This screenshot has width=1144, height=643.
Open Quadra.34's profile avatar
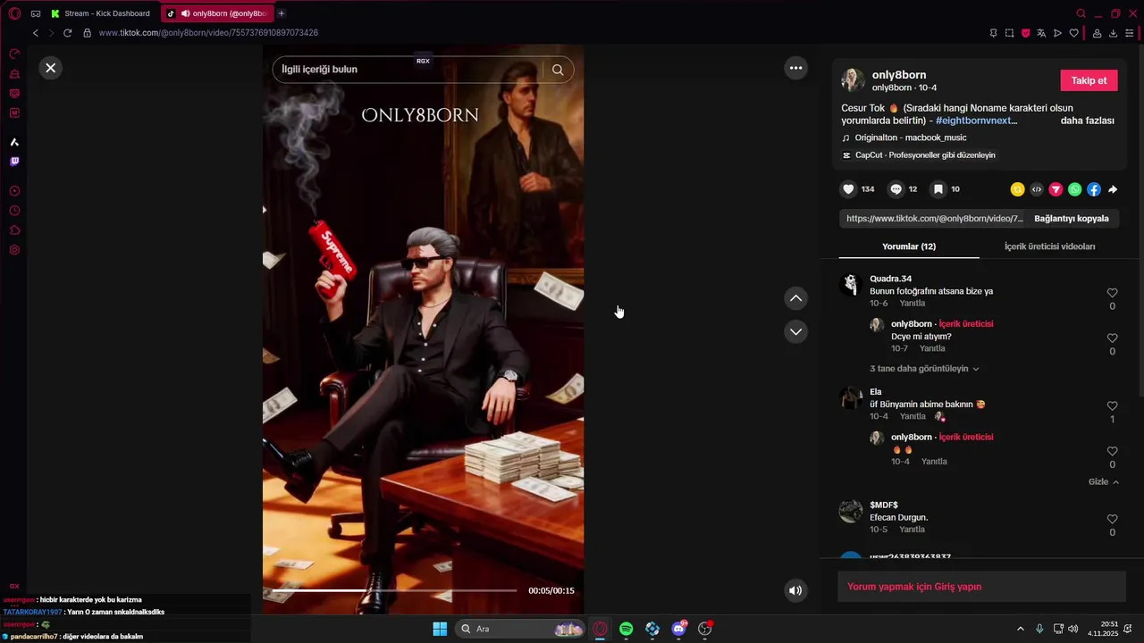(851, 285)
